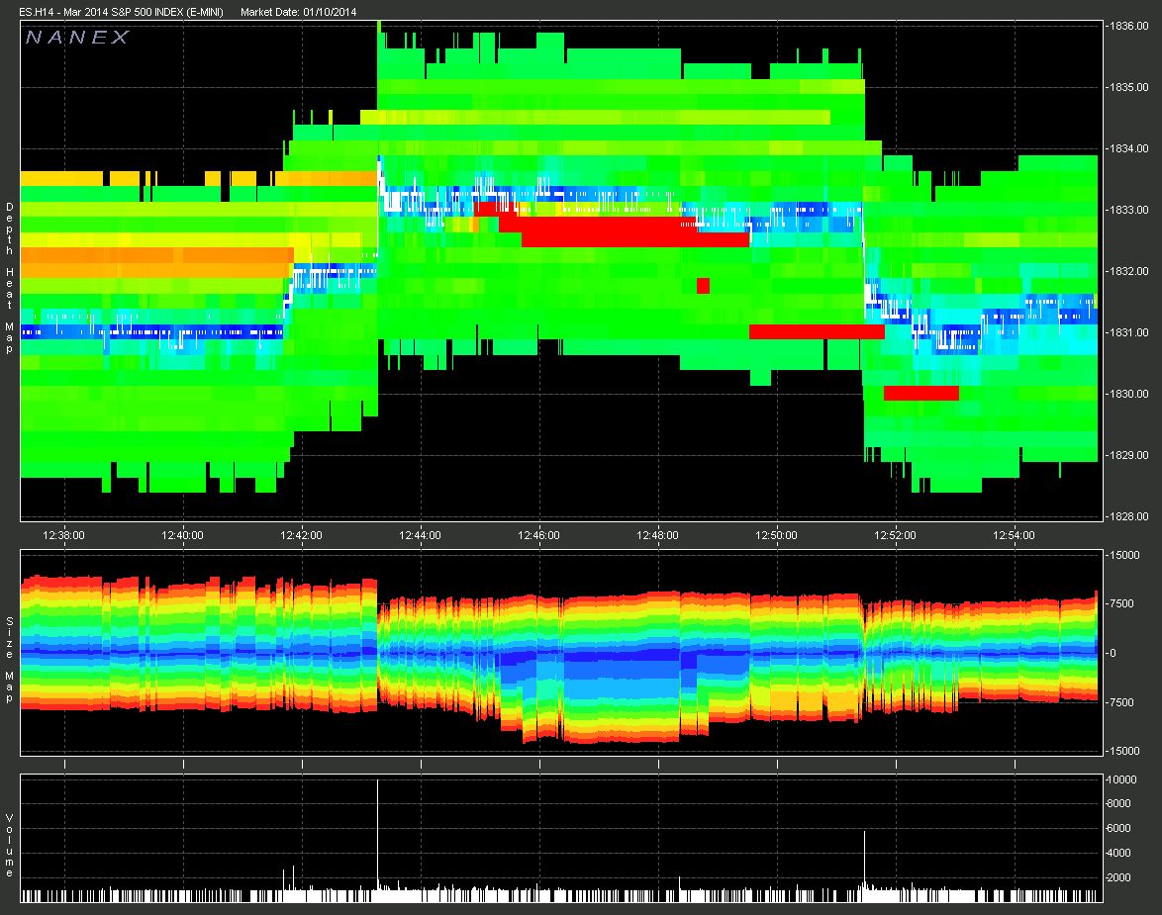Click the red bar at the 1831.00 level
Image resolution: width=1162 pixels, height=915 pixels.
coord(817,332)
